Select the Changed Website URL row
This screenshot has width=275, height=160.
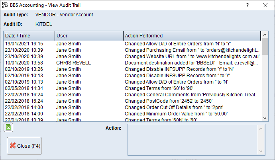click(191, 57)
